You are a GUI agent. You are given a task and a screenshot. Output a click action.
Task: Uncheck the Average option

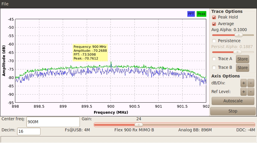pyautogui.click(x=214, y=24)
